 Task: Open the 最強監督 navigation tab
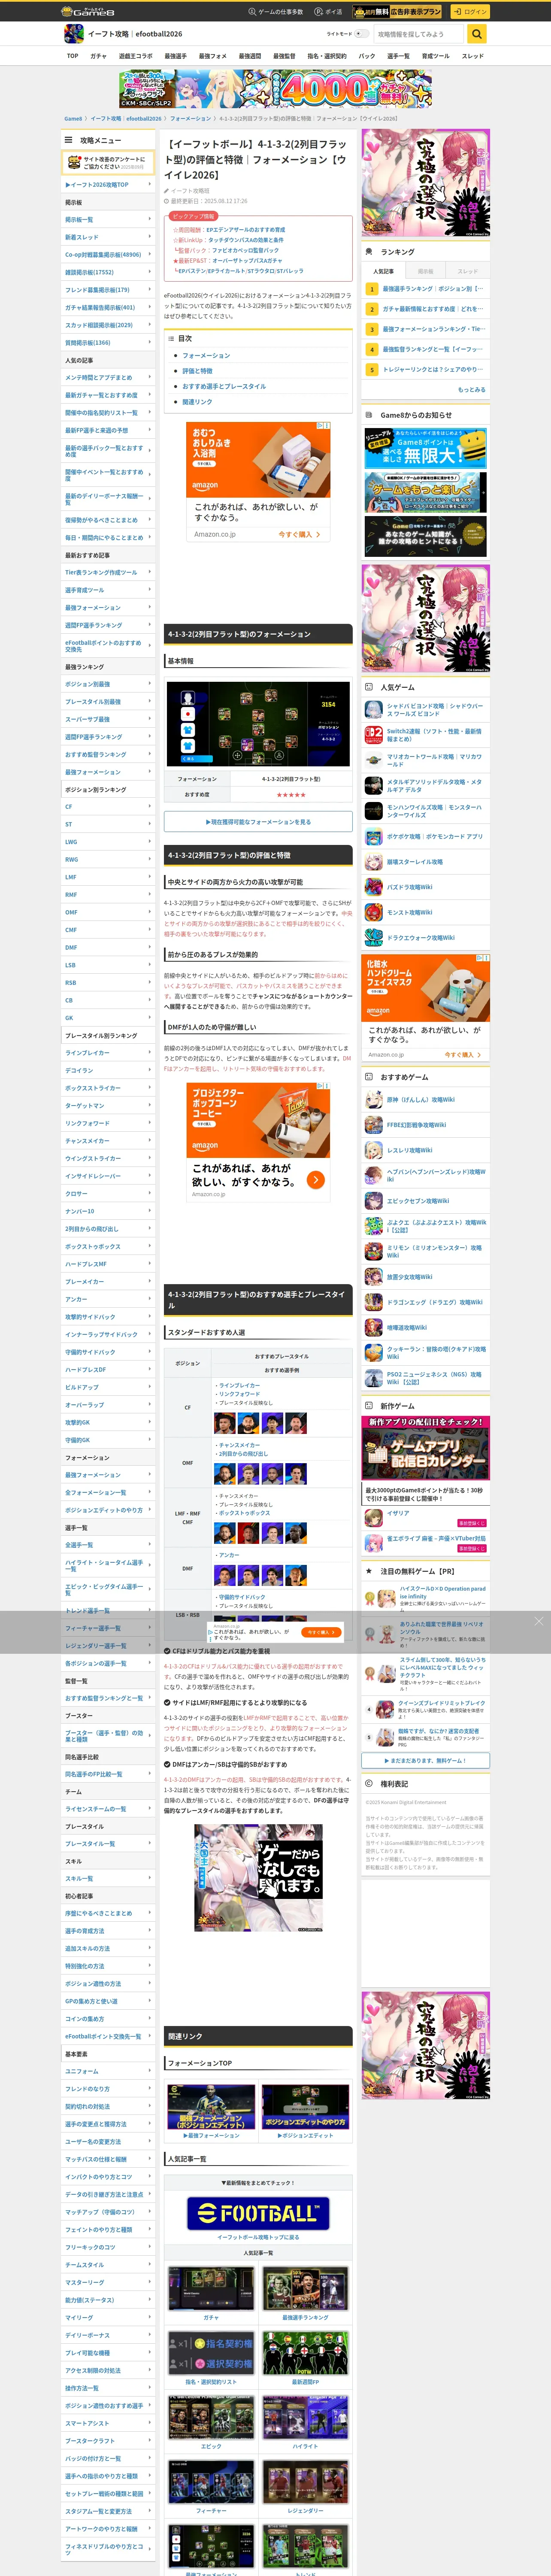pos(285,56)
